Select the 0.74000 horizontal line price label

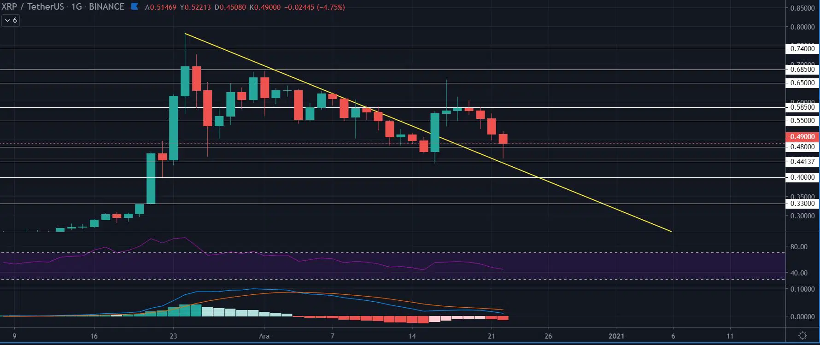coord(802,49)
